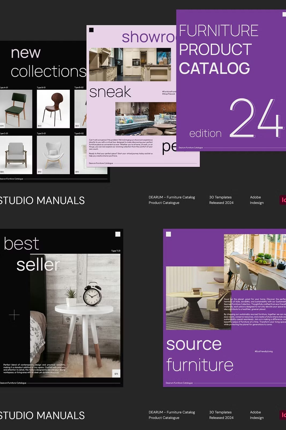Click the Adobe InDesign icon in top info row
This screenshot has width=286, height=430.
click(x=283, y=200)
